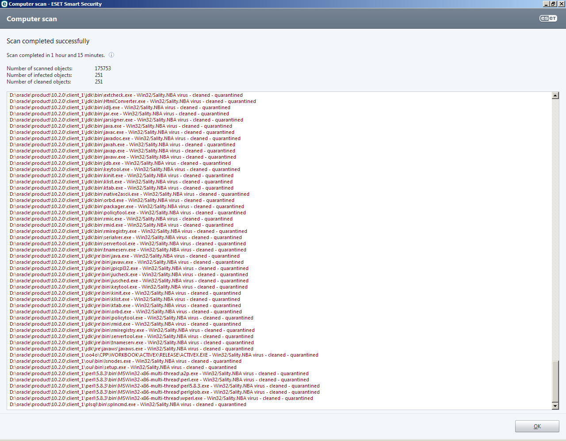566x441 pixels.
Task: Select the jdk\bin\tnameserv.exe log entry
Action: tap(128, 250)
